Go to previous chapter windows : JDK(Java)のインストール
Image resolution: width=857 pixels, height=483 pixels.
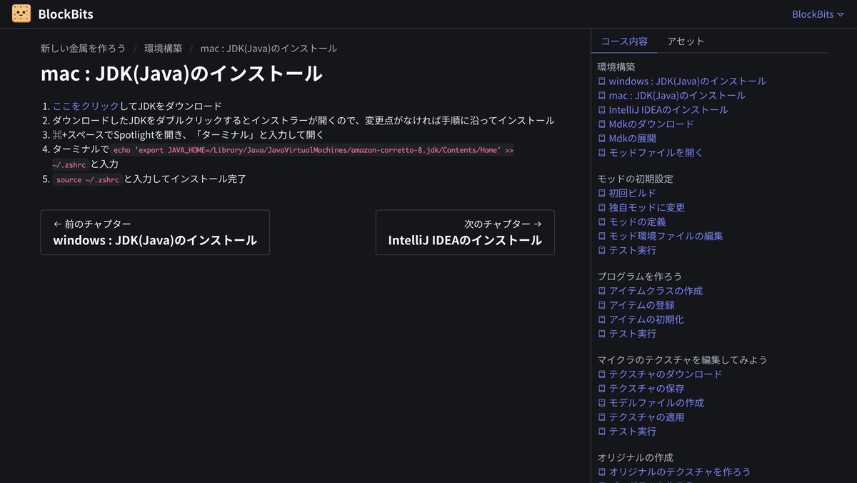(154, 231)
